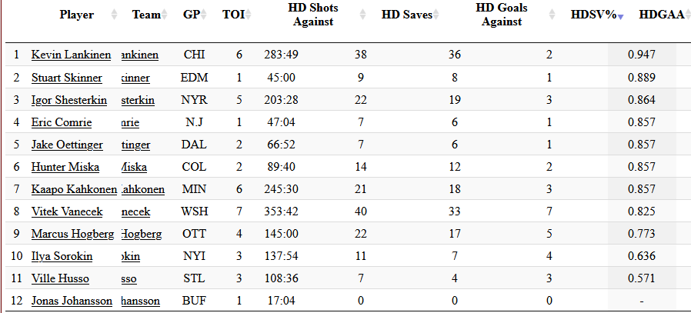The image size is (691, 313).
Task: Open Jonas Johansson's full-name link
Action: [x=72, y=301]
